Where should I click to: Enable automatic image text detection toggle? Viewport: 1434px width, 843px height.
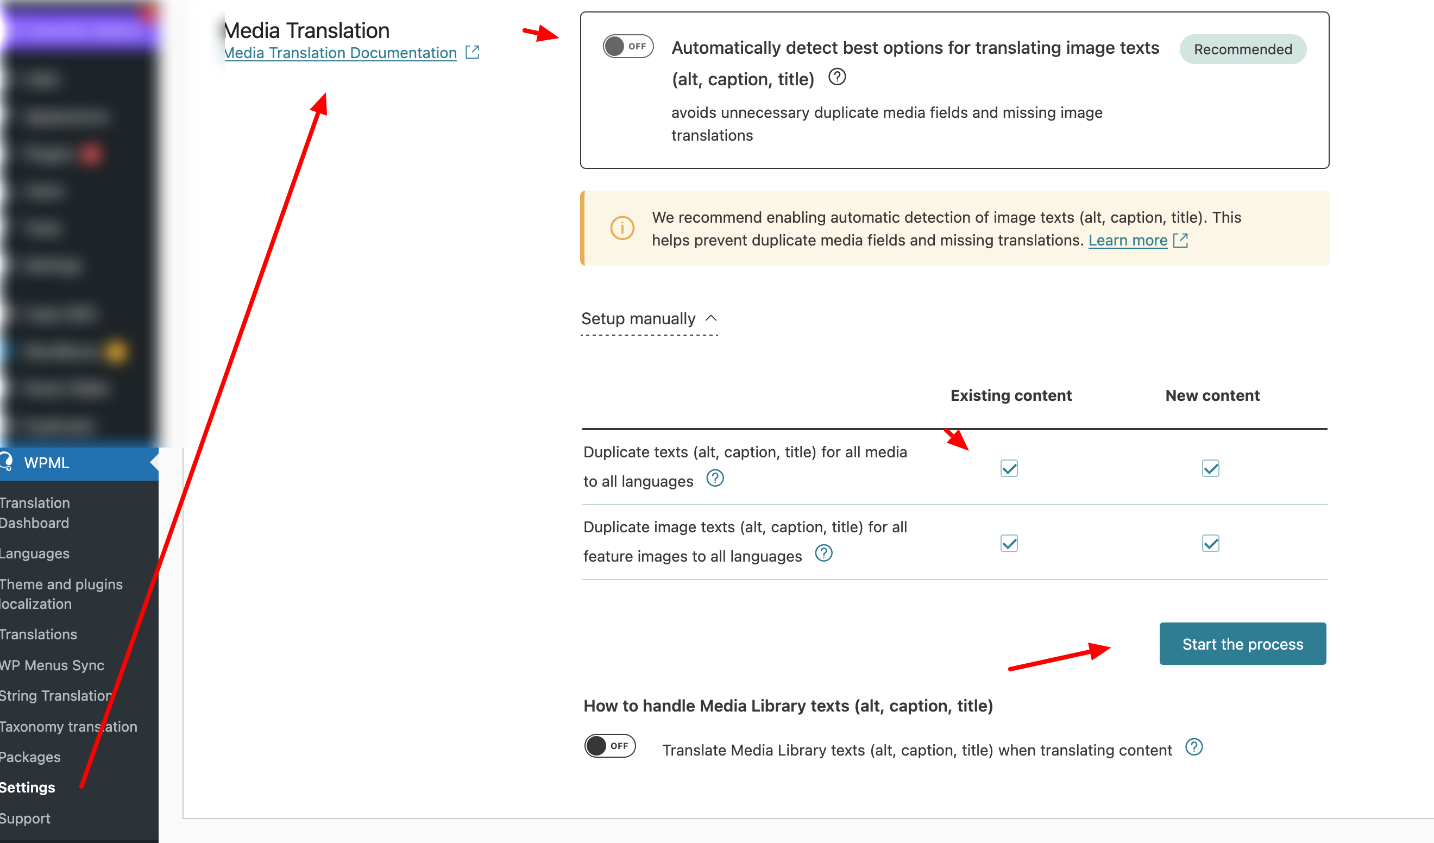(x=628, y=47)
